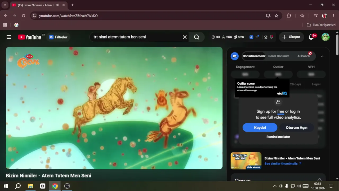The image size is (339, 191).
Task: Click the video title under the player
Action: [x=48, y=176]
